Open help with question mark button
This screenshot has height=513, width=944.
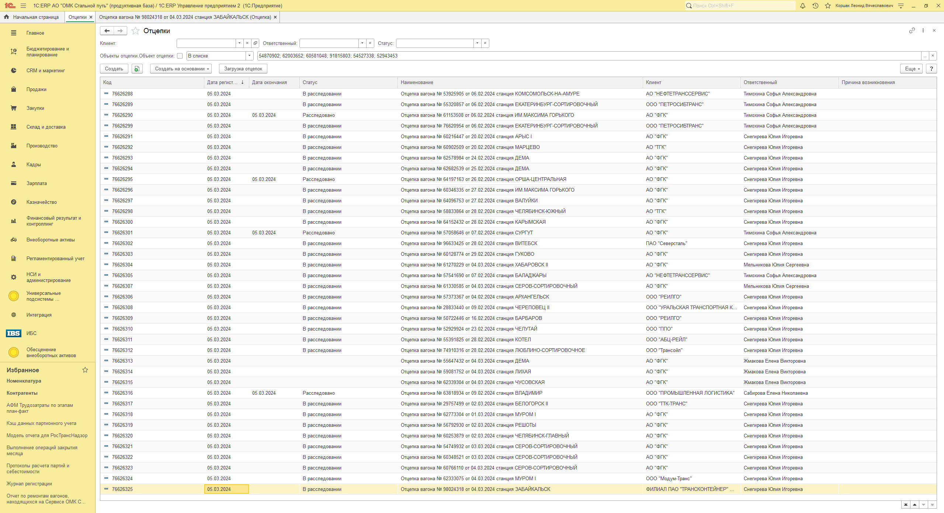coord(931,69)
